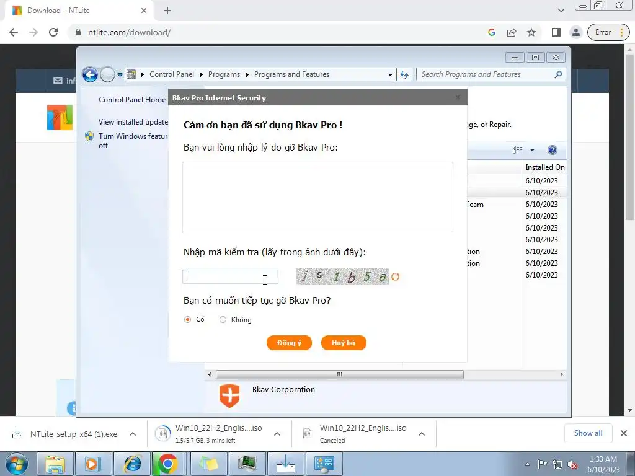Click the captcha code input field
Viewport: 635px width, 476px height.
click(230, 277)
